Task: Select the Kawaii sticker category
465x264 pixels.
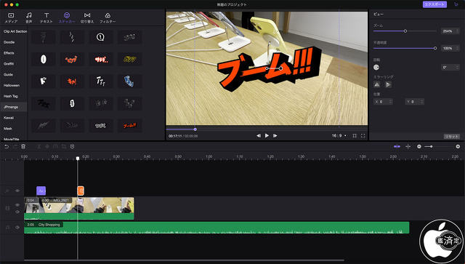Action: (9, 118)
